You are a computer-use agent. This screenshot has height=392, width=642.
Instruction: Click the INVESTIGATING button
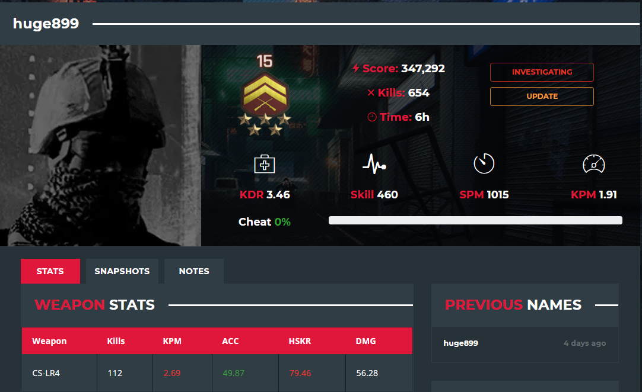click(x=542, y=72)
